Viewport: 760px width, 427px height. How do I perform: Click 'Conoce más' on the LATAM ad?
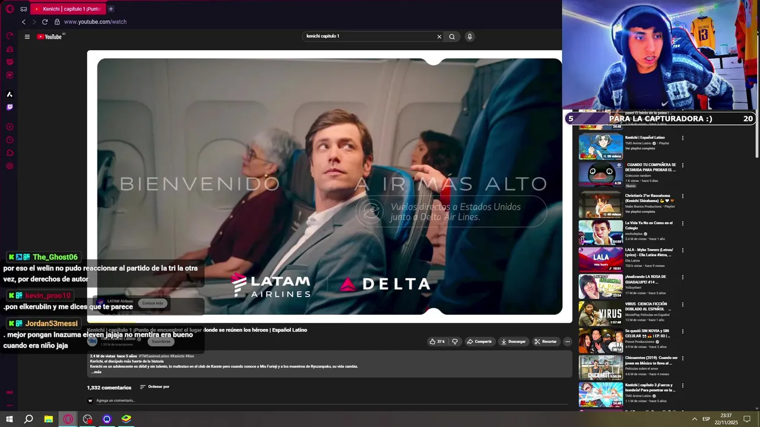tap(153, 303)
